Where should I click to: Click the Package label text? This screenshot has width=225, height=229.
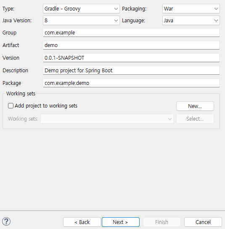click(12, 83)
